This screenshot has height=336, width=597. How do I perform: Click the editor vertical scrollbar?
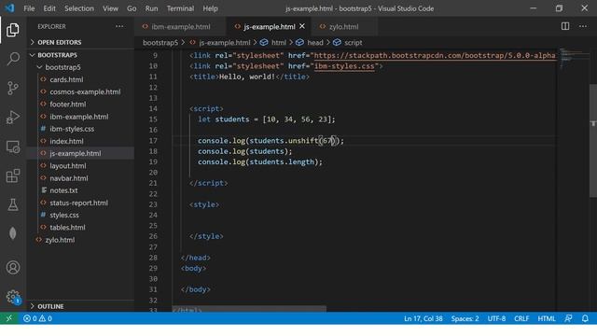pos(593,141)
